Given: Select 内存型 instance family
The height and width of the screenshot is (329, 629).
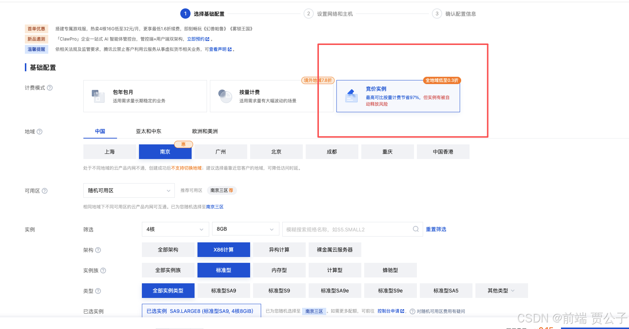Looking at the screenshot, I should pos(279,270).
